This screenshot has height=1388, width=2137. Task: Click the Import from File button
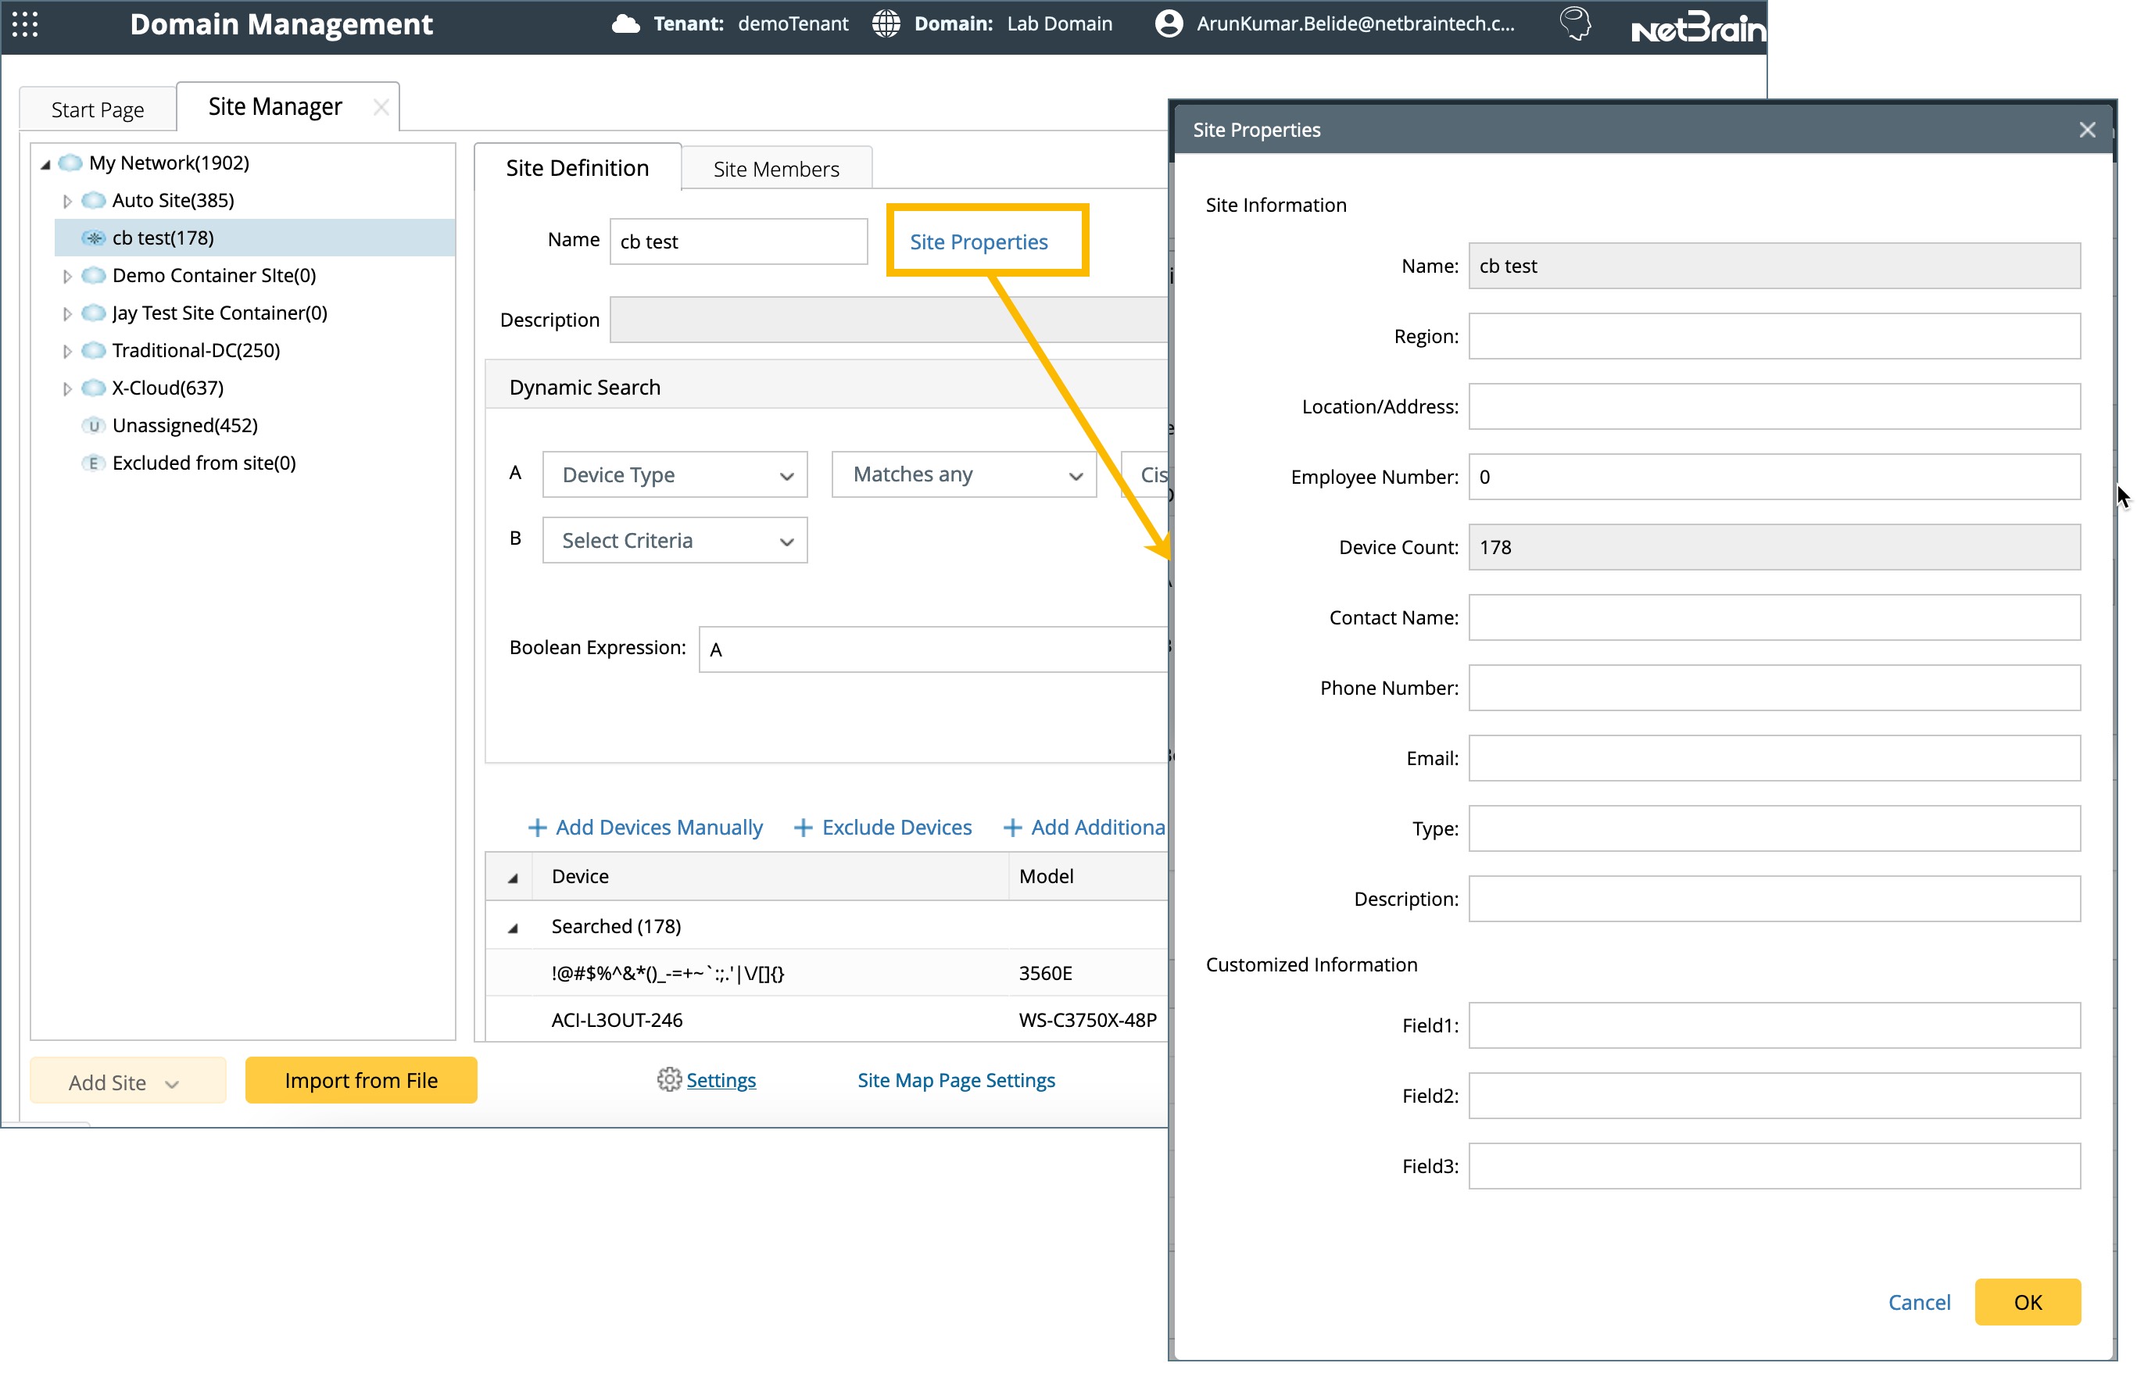point(361,1080)
